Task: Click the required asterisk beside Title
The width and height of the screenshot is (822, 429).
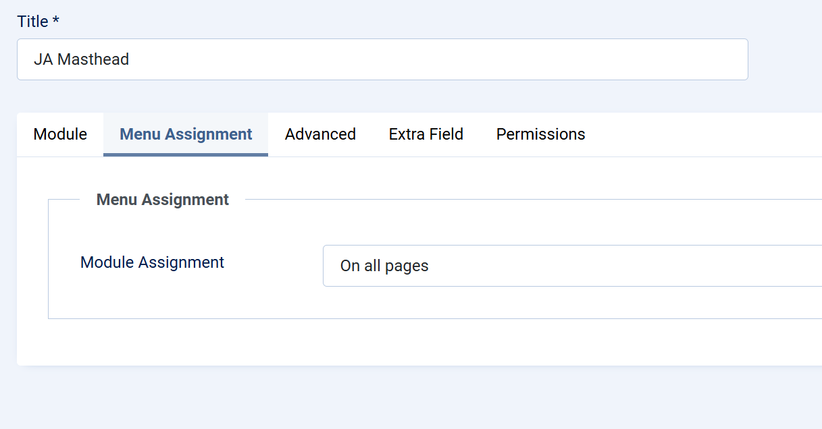Action: 56,21
